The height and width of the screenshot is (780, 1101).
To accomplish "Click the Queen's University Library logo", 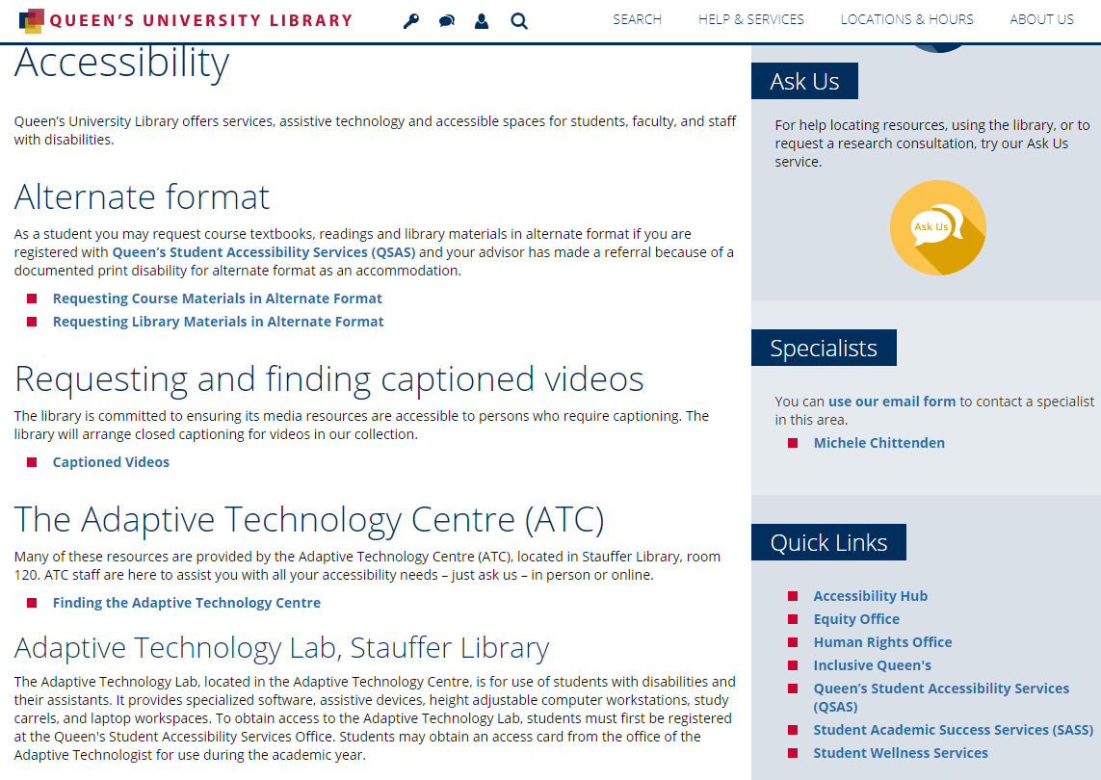I will pos(185,20).
